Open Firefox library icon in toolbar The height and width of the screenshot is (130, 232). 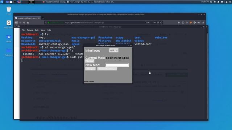pos(179,22)
